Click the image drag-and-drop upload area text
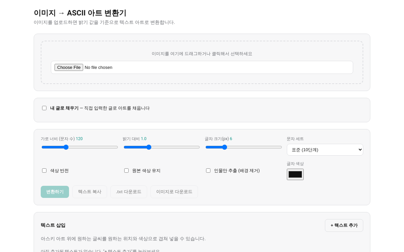Viewport: 404px width, 252px height. (x=202, y=54)
